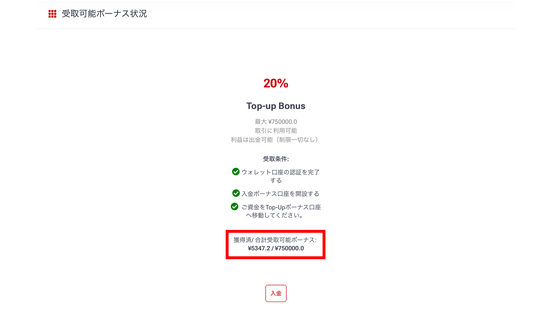The image size is (552, 310).
Task: Select the 取引に利用可能 description line
Action: 276,131
